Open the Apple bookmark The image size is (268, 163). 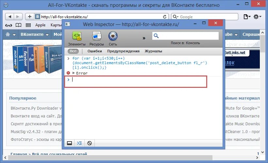pyautogui.click(x=40, y=25)
